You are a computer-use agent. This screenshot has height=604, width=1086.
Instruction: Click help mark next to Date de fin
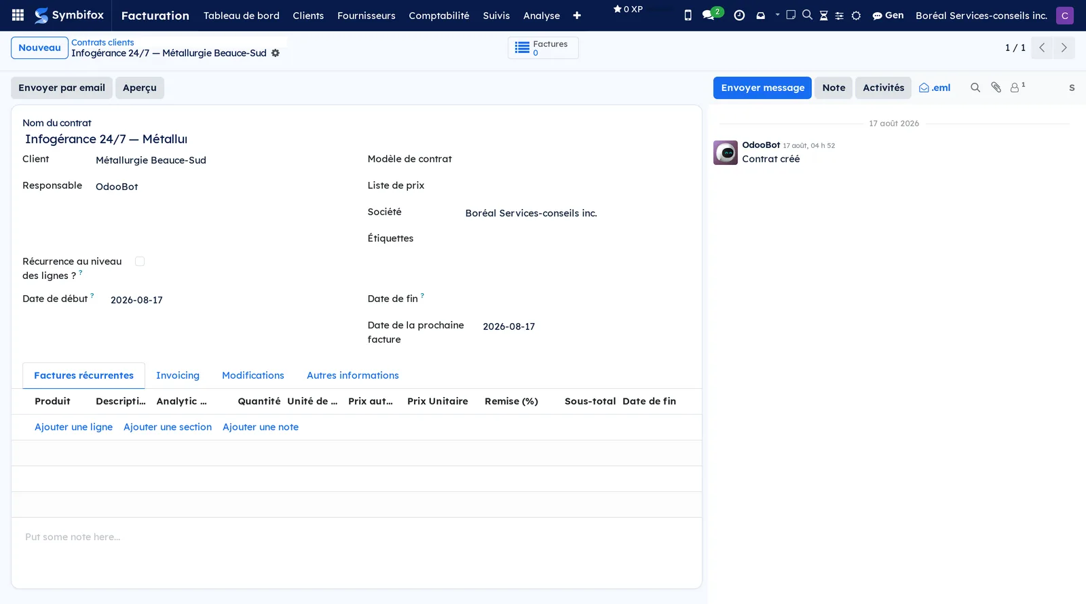[422, 295]
